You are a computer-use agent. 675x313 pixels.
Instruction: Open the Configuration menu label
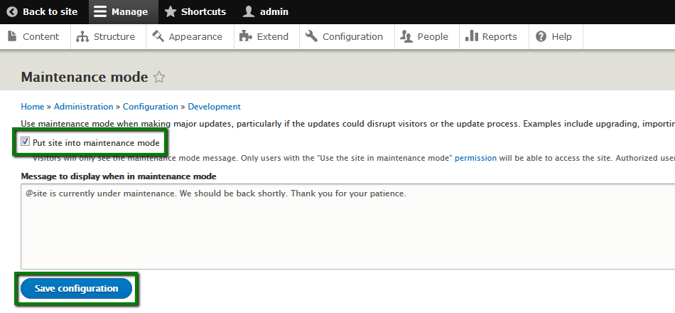pos(352,37)
